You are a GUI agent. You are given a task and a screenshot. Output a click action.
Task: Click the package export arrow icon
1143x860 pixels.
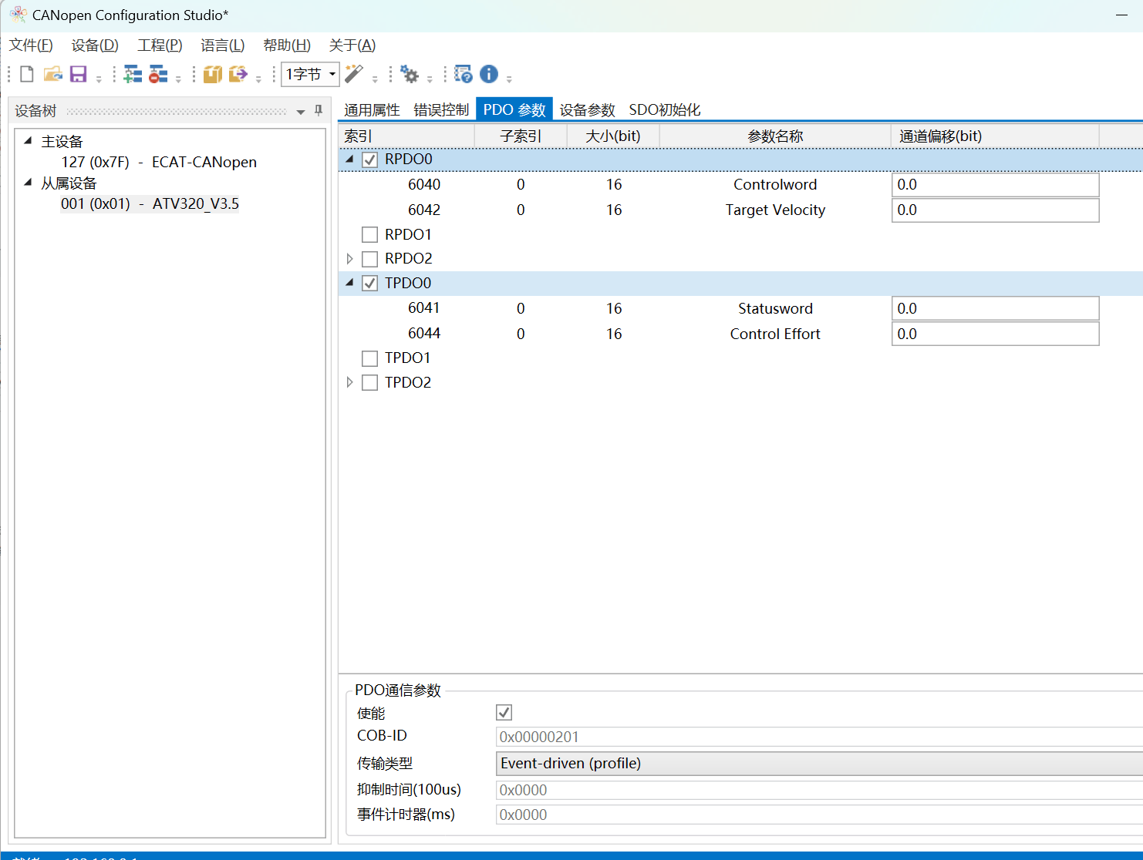pos(238,74)
